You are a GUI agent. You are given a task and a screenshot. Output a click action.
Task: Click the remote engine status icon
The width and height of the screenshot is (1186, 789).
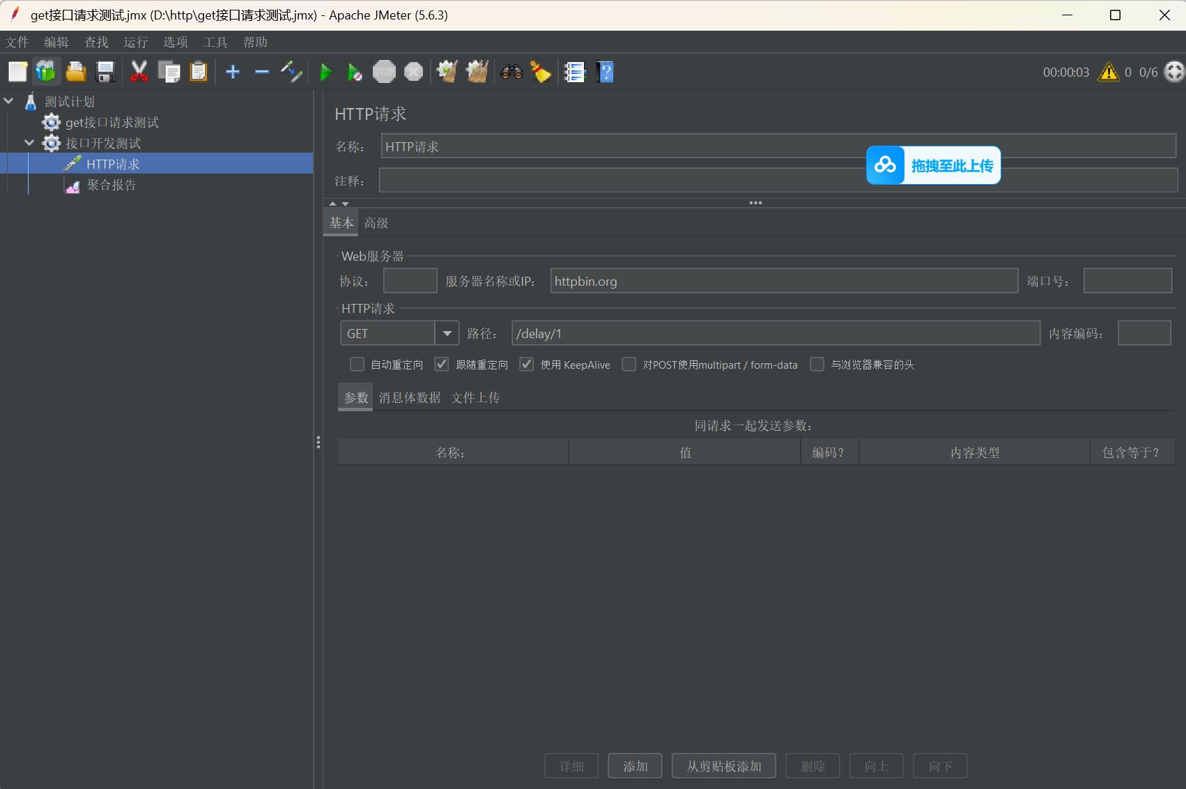tap(1174, 72)
